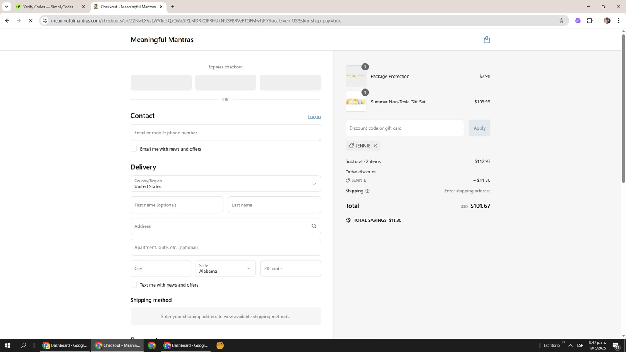
Task: Focus the Apartment, suite field
Action: (225, 247)
